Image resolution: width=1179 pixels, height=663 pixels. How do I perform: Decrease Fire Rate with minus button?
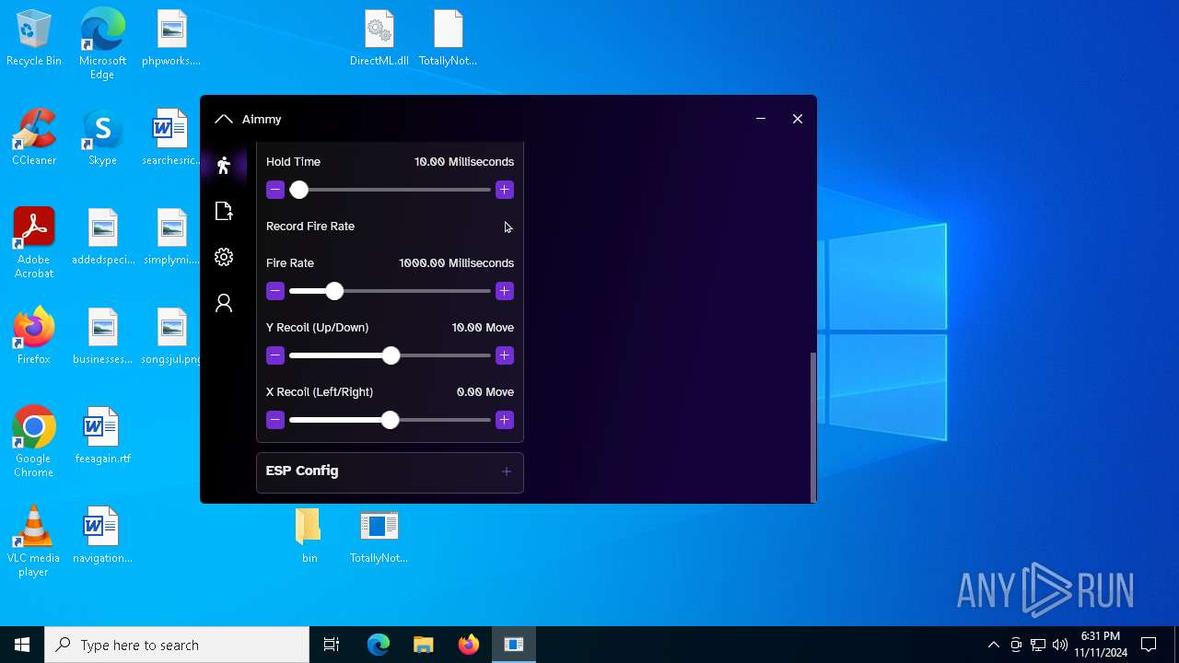pos(274,291)
